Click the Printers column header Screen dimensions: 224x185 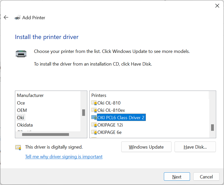point(99,95)
